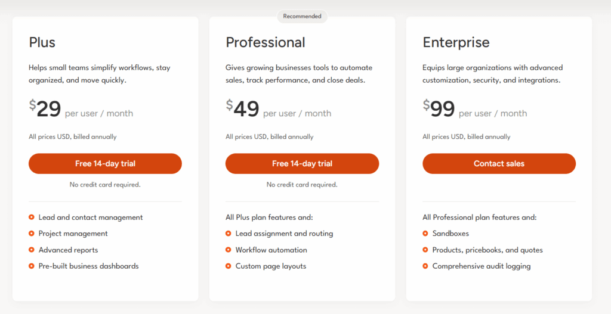Click the Recommended badge above Professional
The width and height of the screenshot is (611, 314).
[302, 16]
